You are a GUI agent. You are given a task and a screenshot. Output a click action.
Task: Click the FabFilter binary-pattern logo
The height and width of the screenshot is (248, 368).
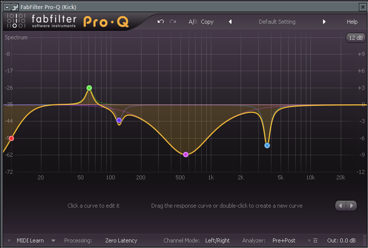pos(16,21)
